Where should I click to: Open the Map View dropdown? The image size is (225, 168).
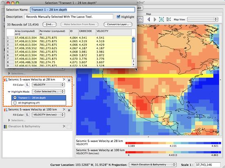point(202,20)
